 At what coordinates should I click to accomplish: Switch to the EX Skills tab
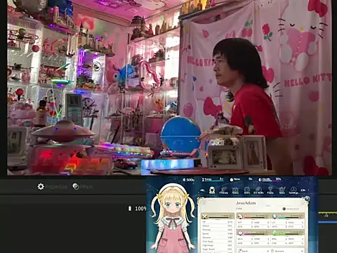258,190
